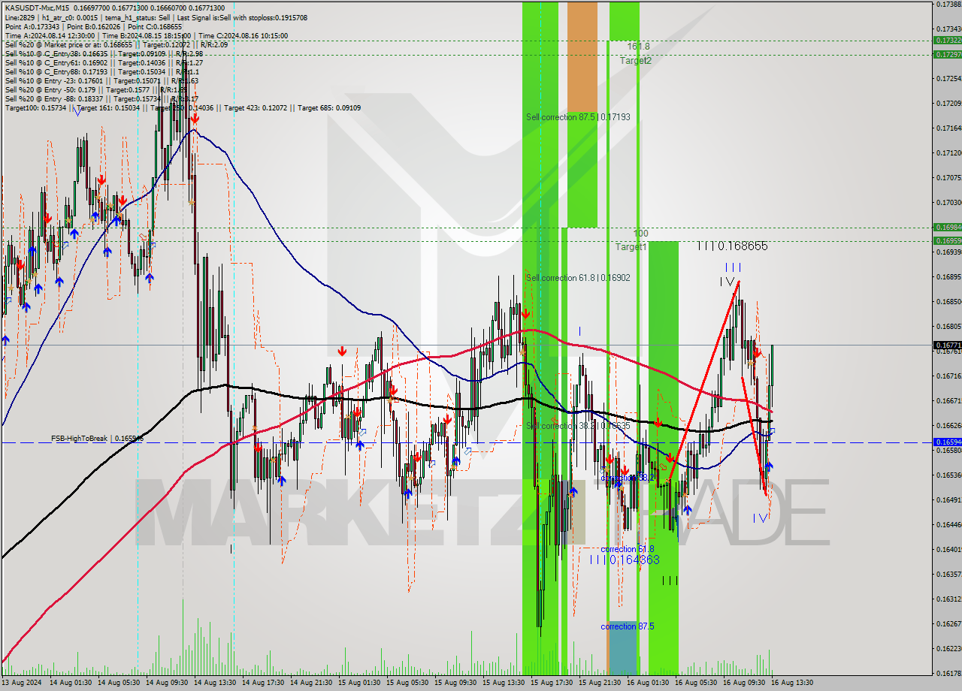Click the green price tag 0.17322
This screenshot has height=691, width=962.
point(947,40)
